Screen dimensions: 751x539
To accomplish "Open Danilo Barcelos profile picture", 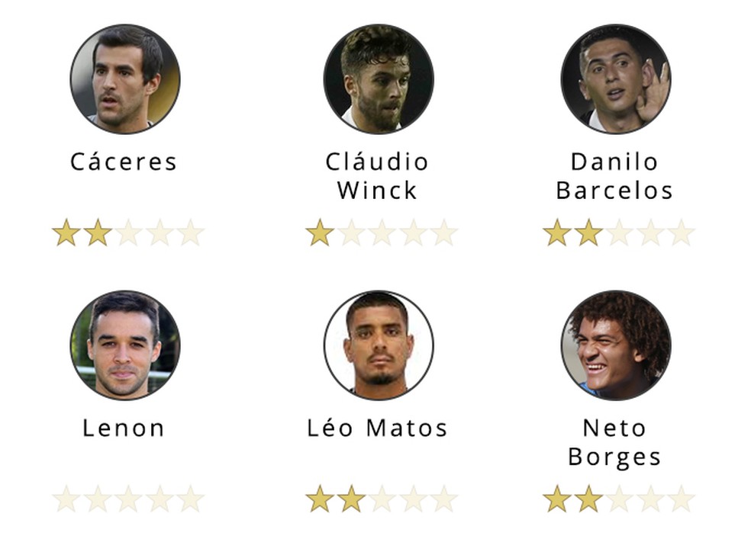I will [x=615, y=79].
